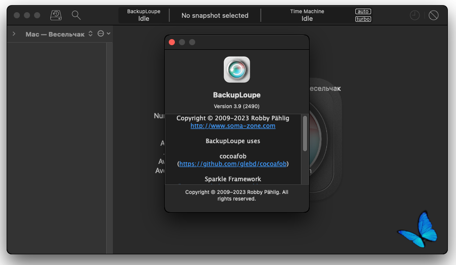Click the blue butterfly icon
The width and height of the screenshot is (456, 265).
point(418,230)
